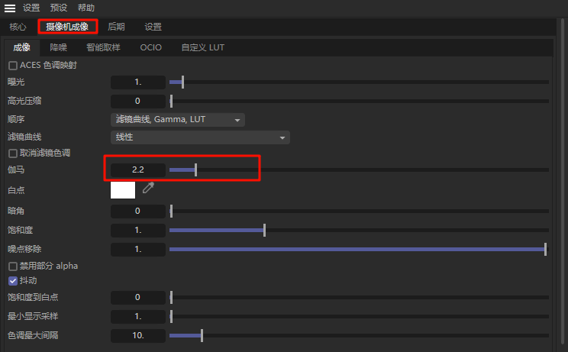
Task: Go to the OCIO sub-tab
Action: pyautogui.click(x=151, y=47)
